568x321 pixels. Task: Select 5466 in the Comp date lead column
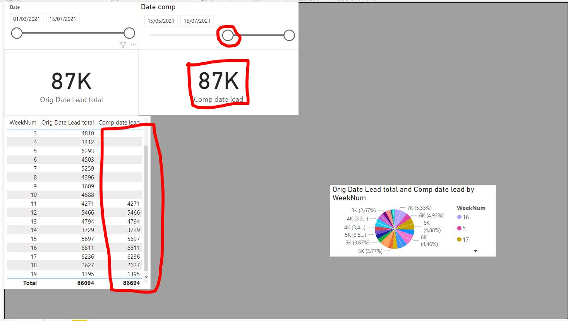click(134, 213)
